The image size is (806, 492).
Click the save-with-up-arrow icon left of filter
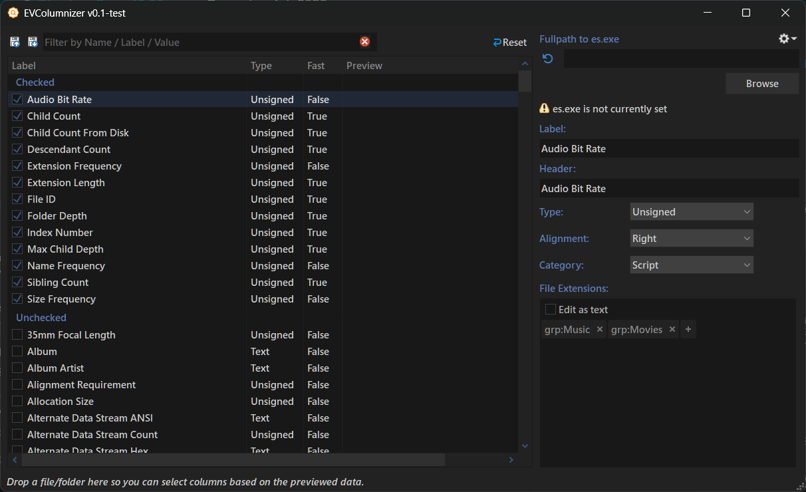click(x=15, y=43)
